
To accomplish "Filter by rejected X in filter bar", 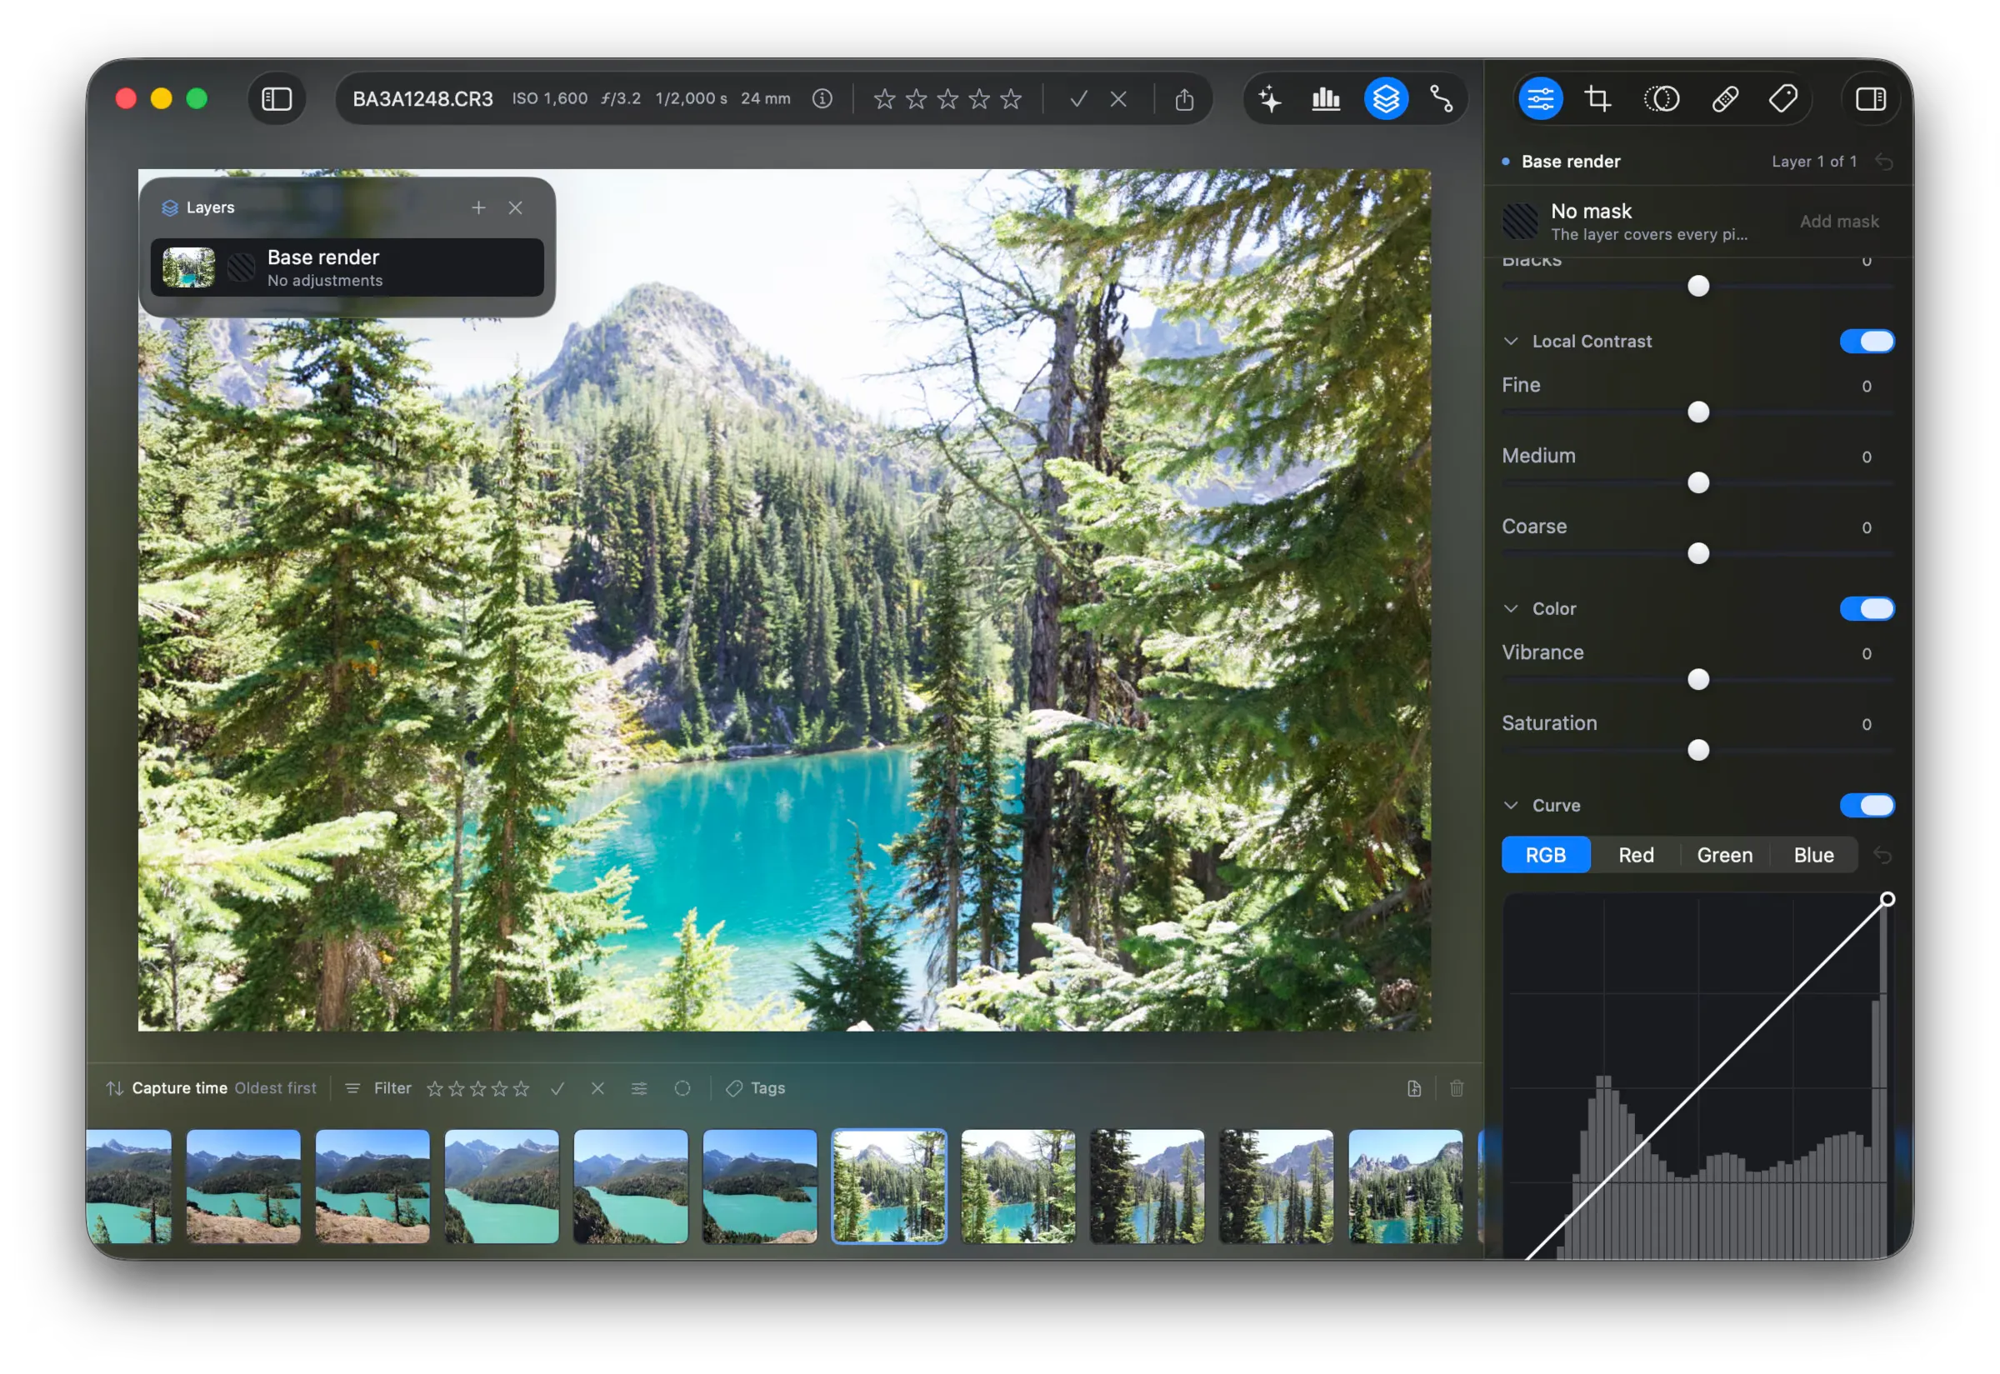I will (x=597, y=1089).
